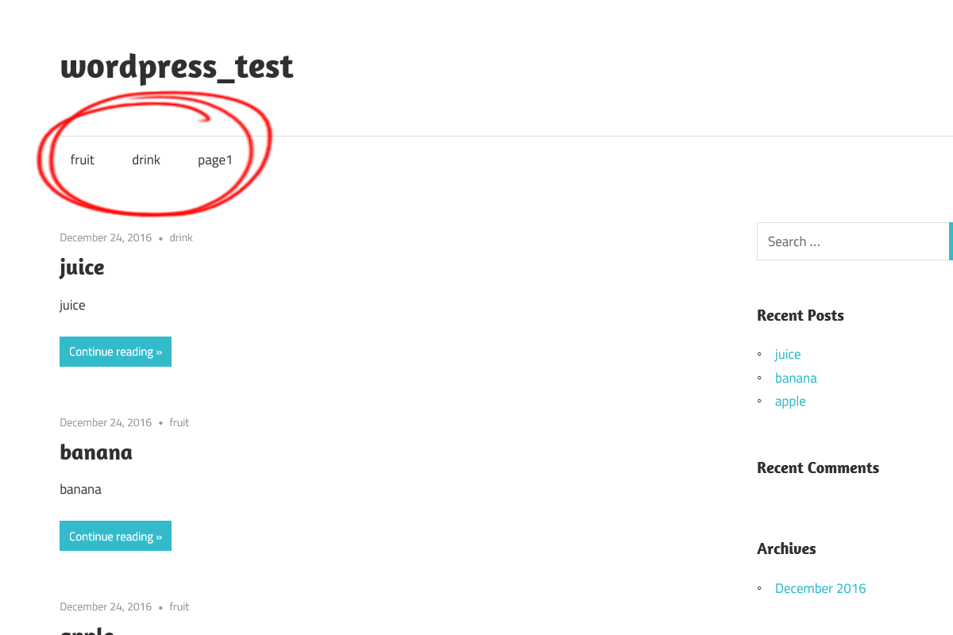The width and height of the screenshot is (953, 635).
Task: Click the banana post date link
Action: click(106, 422)
